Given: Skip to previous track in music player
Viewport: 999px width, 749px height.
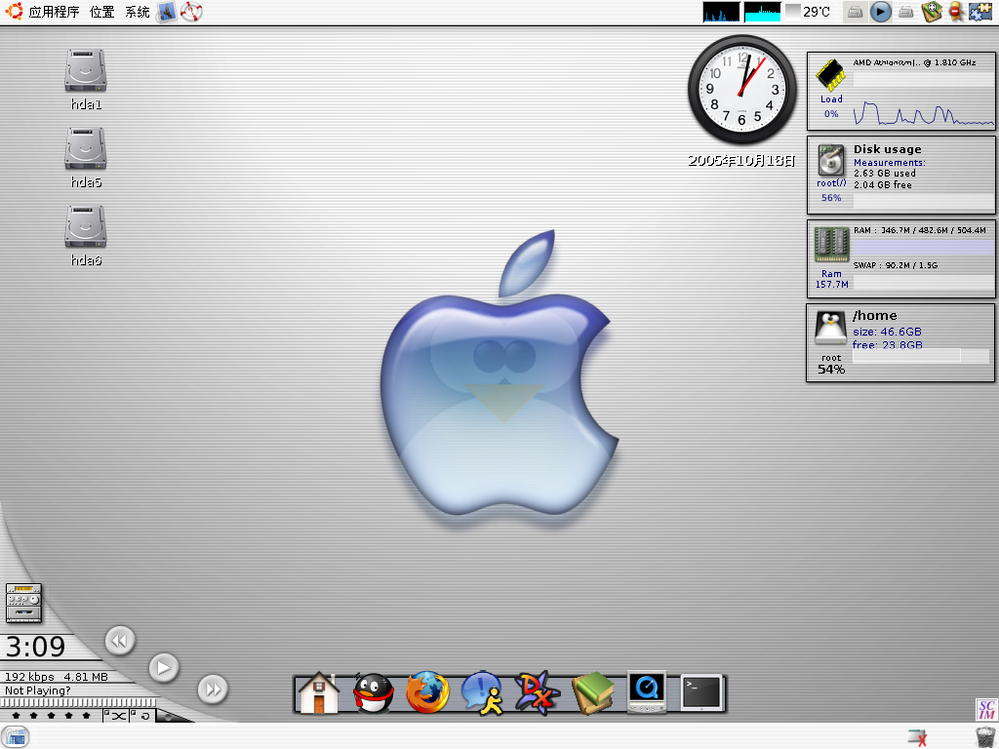Looking at the screenshot, I should (120, 640).
